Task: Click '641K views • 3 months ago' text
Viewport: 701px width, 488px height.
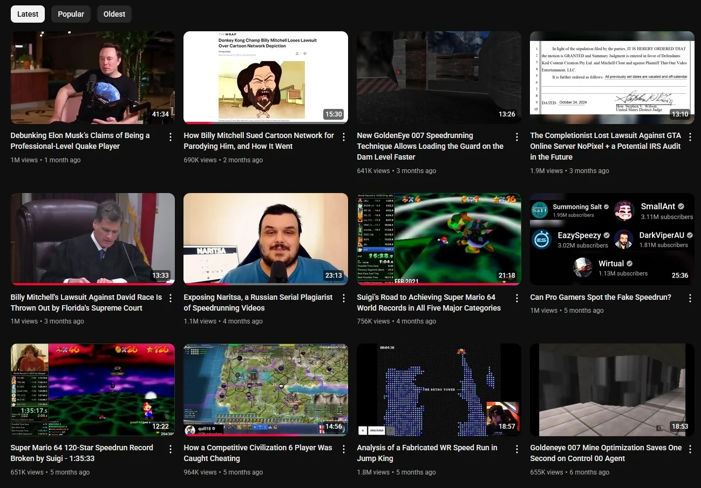Action: click(x=397, y=171)
